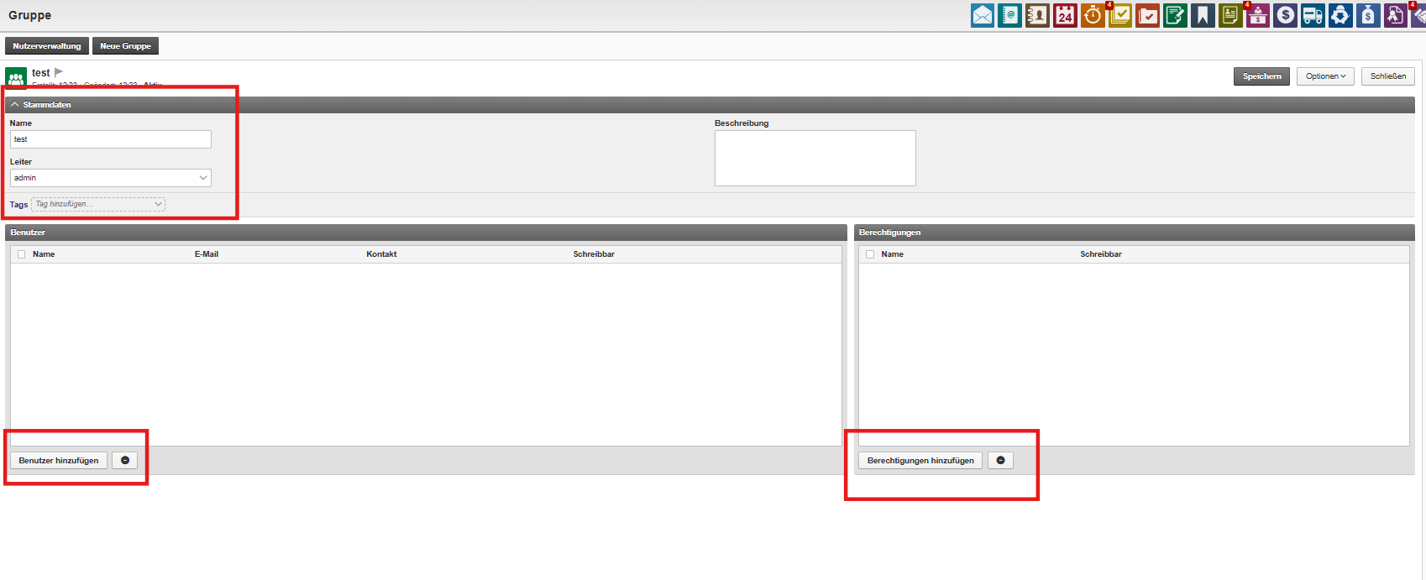Open the mail envelope icon
Image resolution: width=1426 pixels, height=580 pixels.
(982, 15)
